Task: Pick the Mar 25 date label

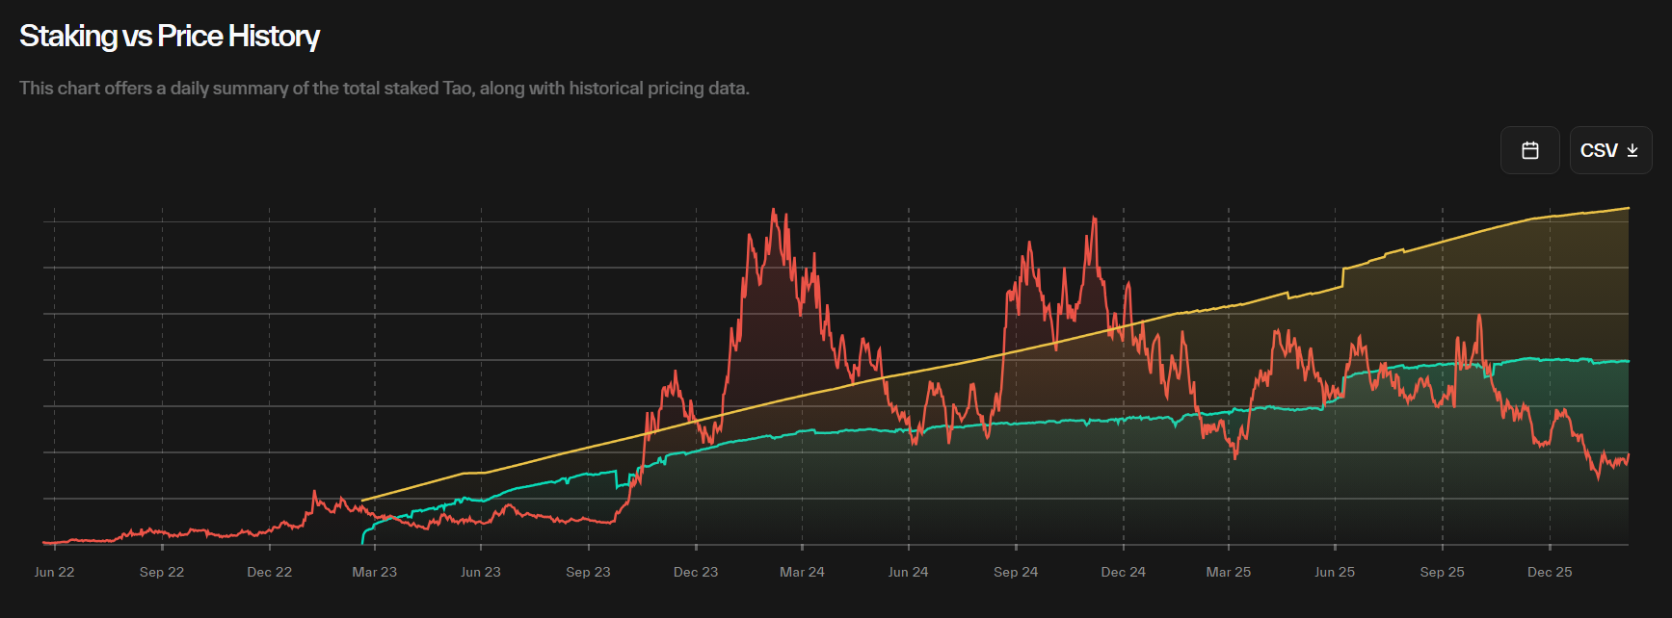Action: tap(1229, 572)
